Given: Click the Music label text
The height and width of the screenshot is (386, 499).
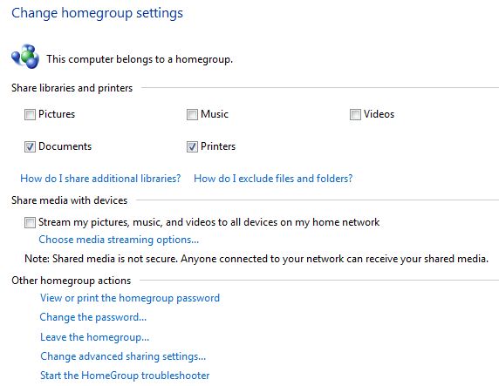Looking at the screenshot, I should point(215,114).
